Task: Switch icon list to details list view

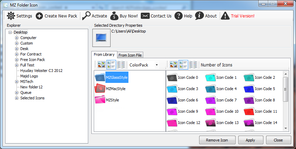Action: [193, 65]
